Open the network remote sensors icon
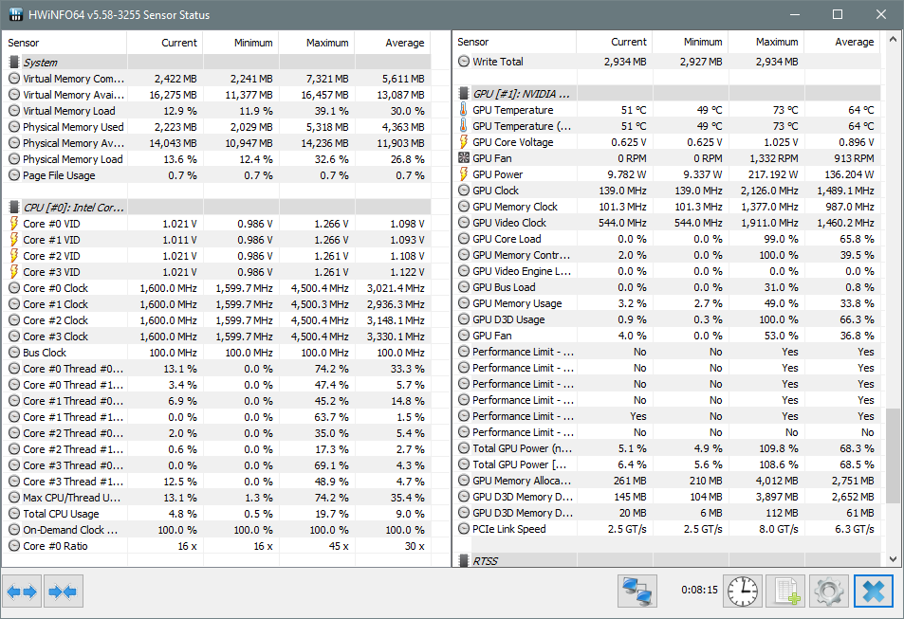The height and width of the screenshot is (619, 904). (637, 591)
